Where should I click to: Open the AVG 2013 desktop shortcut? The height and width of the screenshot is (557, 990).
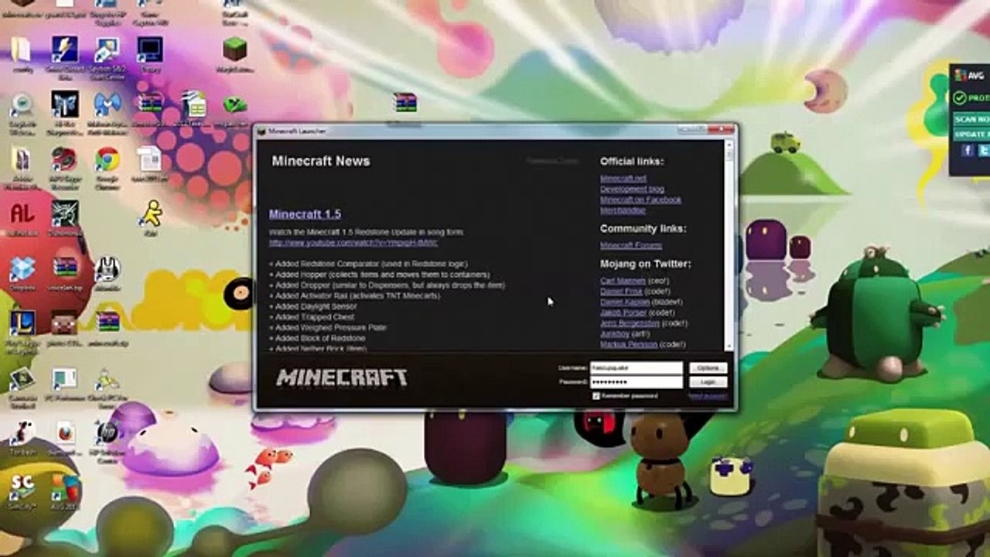click(65, 487)
